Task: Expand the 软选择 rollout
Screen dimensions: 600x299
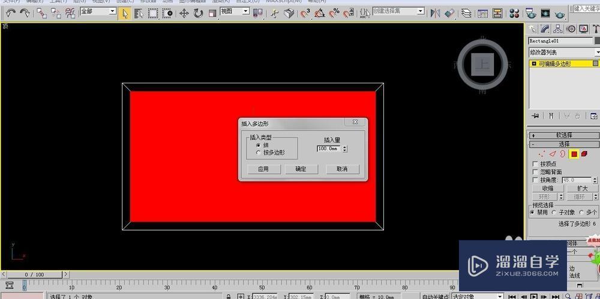Action: click(563, 135)
